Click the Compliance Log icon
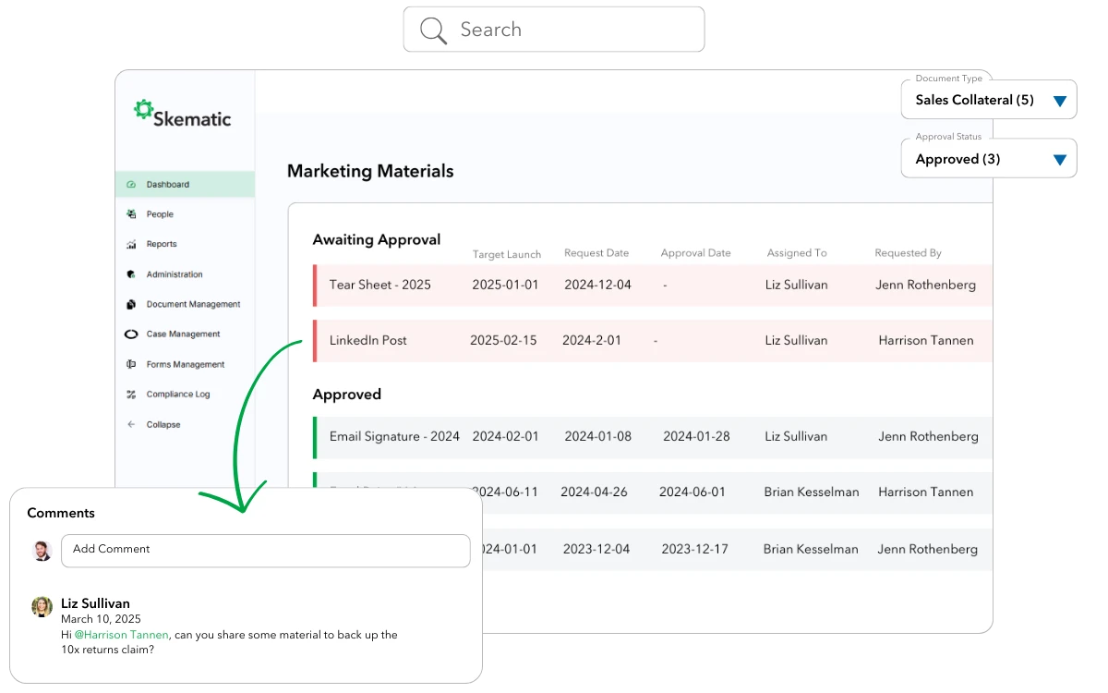This screenshot has width=1108, height=693. tap(131, 395)
